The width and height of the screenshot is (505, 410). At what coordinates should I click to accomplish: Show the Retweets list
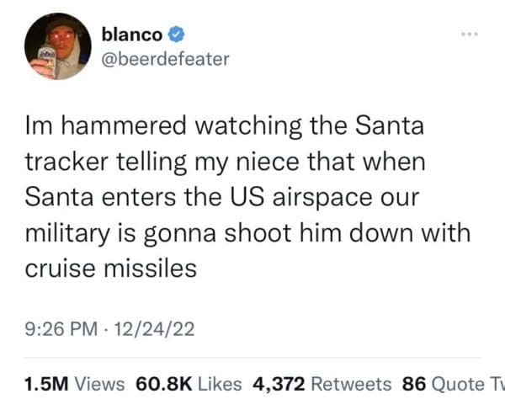(x=351, y=384)
